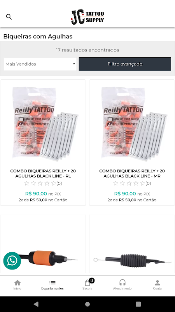
Task: Click the sort dropdown arrow
Action: (74, 64)
